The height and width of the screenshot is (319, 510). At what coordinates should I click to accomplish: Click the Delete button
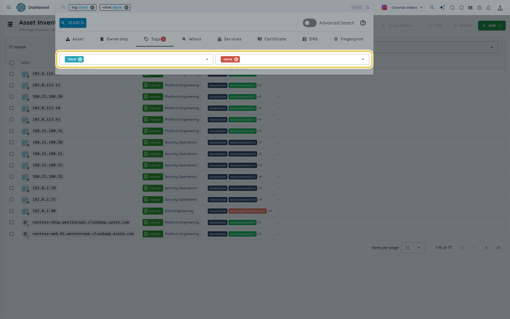(462, 26)
